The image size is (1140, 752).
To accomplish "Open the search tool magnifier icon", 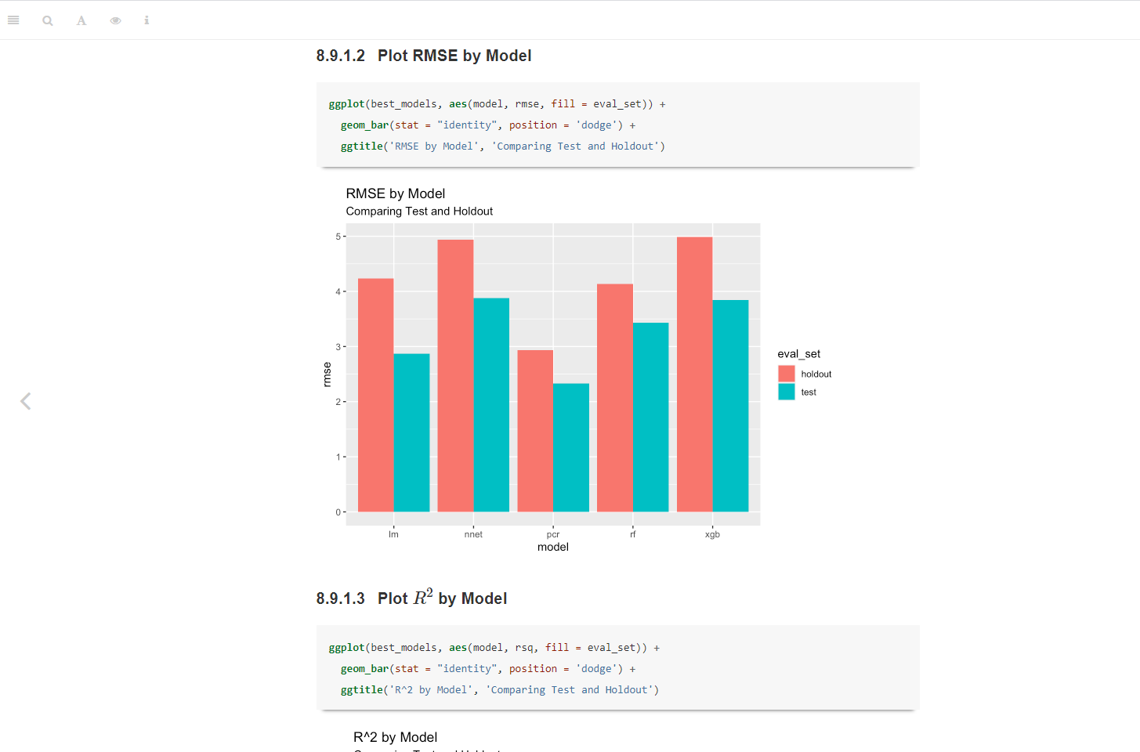I will (x=48, y=20).
